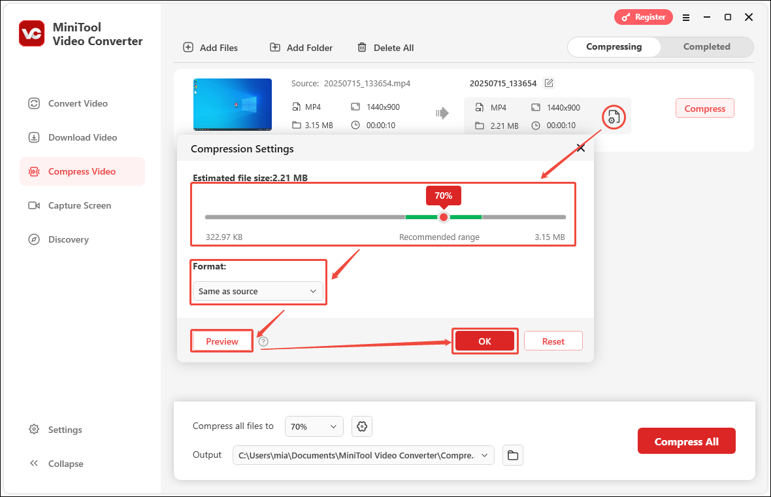Rename 20250715_133654 using the pencil icon
The image size is (771, 497).
[548, 84]
